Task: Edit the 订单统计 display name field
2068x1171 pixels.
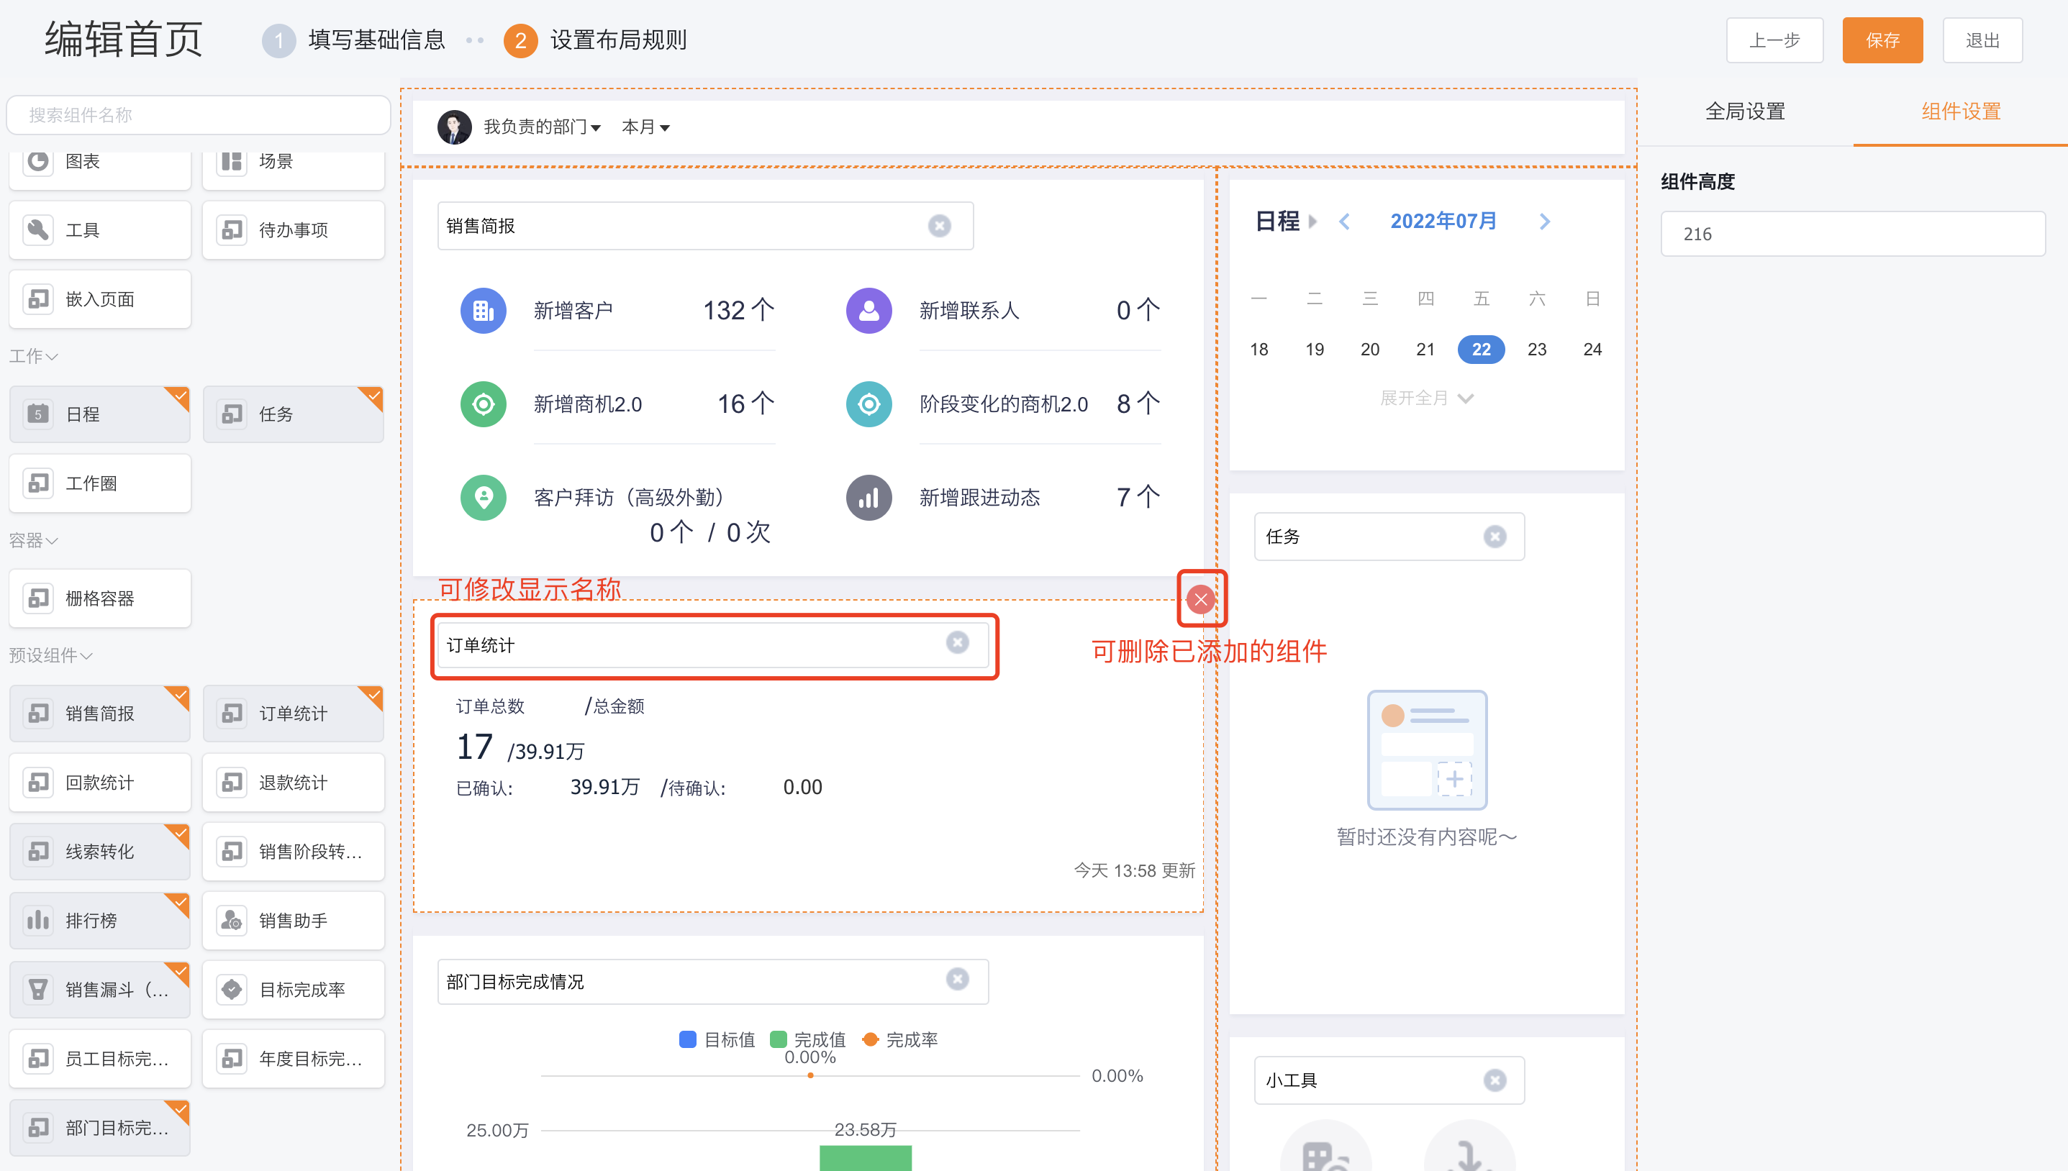Action: point(712,645)
